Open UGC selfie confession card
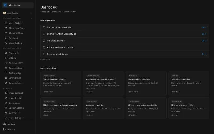 [189, 83]
